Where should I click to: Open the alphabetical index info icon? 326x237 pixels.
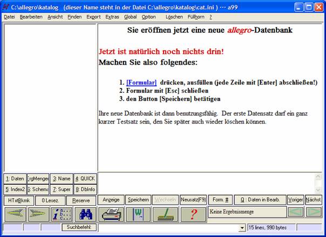click(x=62, y=214)
